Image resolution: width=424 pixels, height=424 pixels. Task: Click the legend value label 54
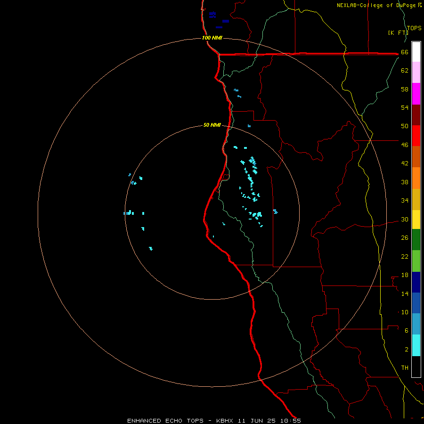(x=405, y=107)
